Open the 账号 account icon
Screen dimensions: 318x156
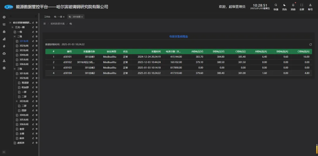[310, 5]
